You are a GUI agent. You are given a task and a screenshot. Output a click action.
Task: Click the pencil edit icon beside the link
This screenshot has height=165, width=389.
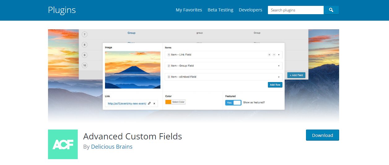[149, 103]
